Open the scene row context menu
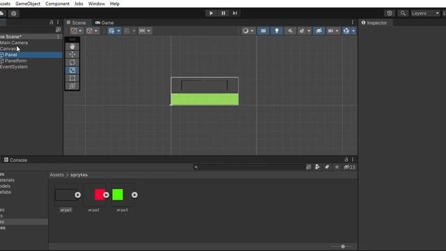Screen dimensions: 446x251 pyautogui.click(x=58, y=37)
